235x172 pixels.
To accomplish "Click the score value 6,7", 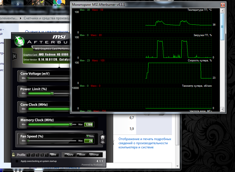I will [132, 118].
